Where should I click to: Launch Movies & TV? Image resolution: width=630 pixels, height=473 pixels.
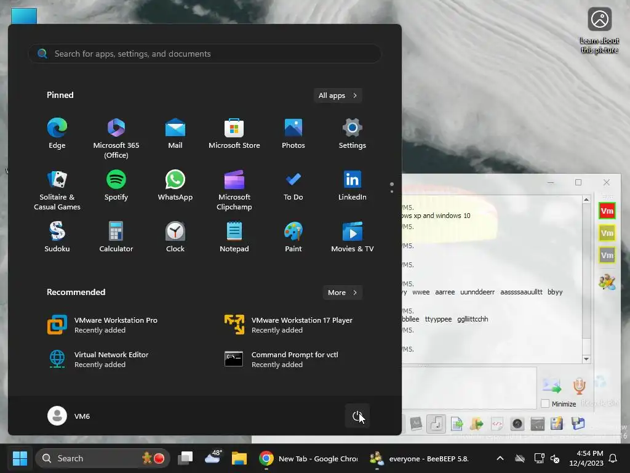[x=353, y=237]
